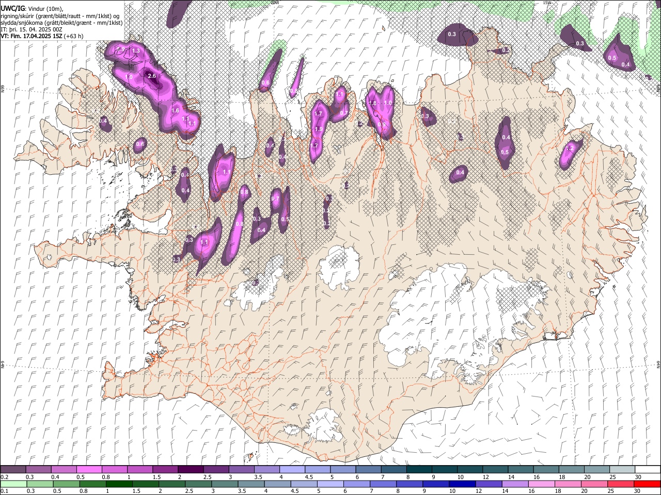Click the 0.2 label on the upper scale
The image size is (661, 495).
(4, 477)
